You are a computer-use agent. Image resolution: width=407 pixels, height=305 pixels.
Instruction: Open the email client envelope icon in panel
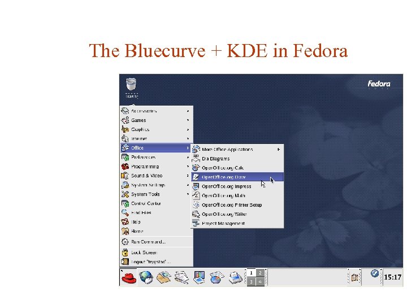163,277
